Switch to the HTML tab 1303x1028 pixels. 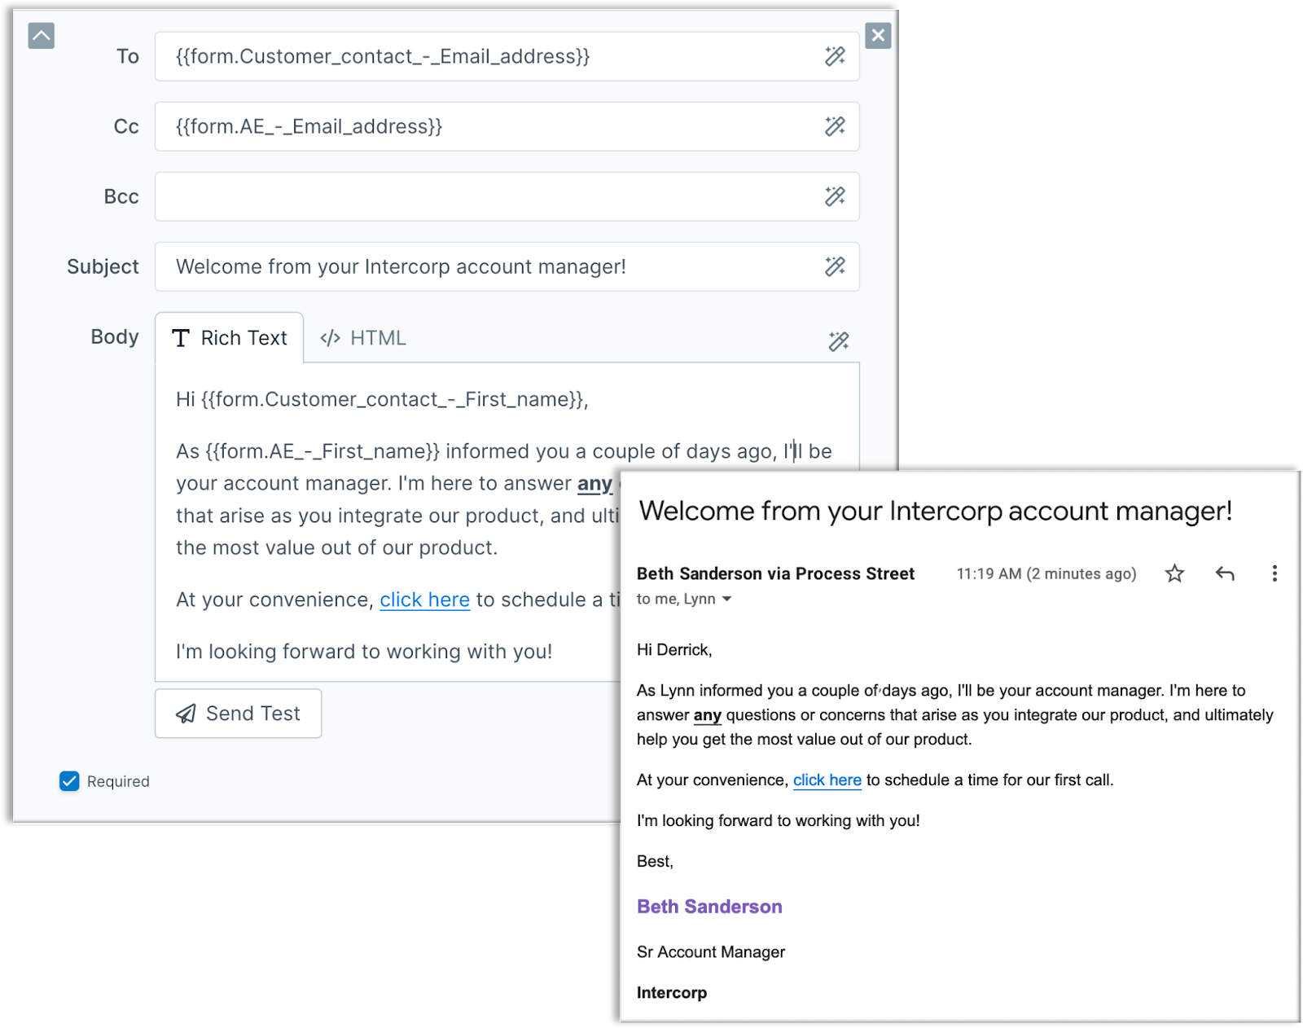pyautogui.click(x=363, y=338)
